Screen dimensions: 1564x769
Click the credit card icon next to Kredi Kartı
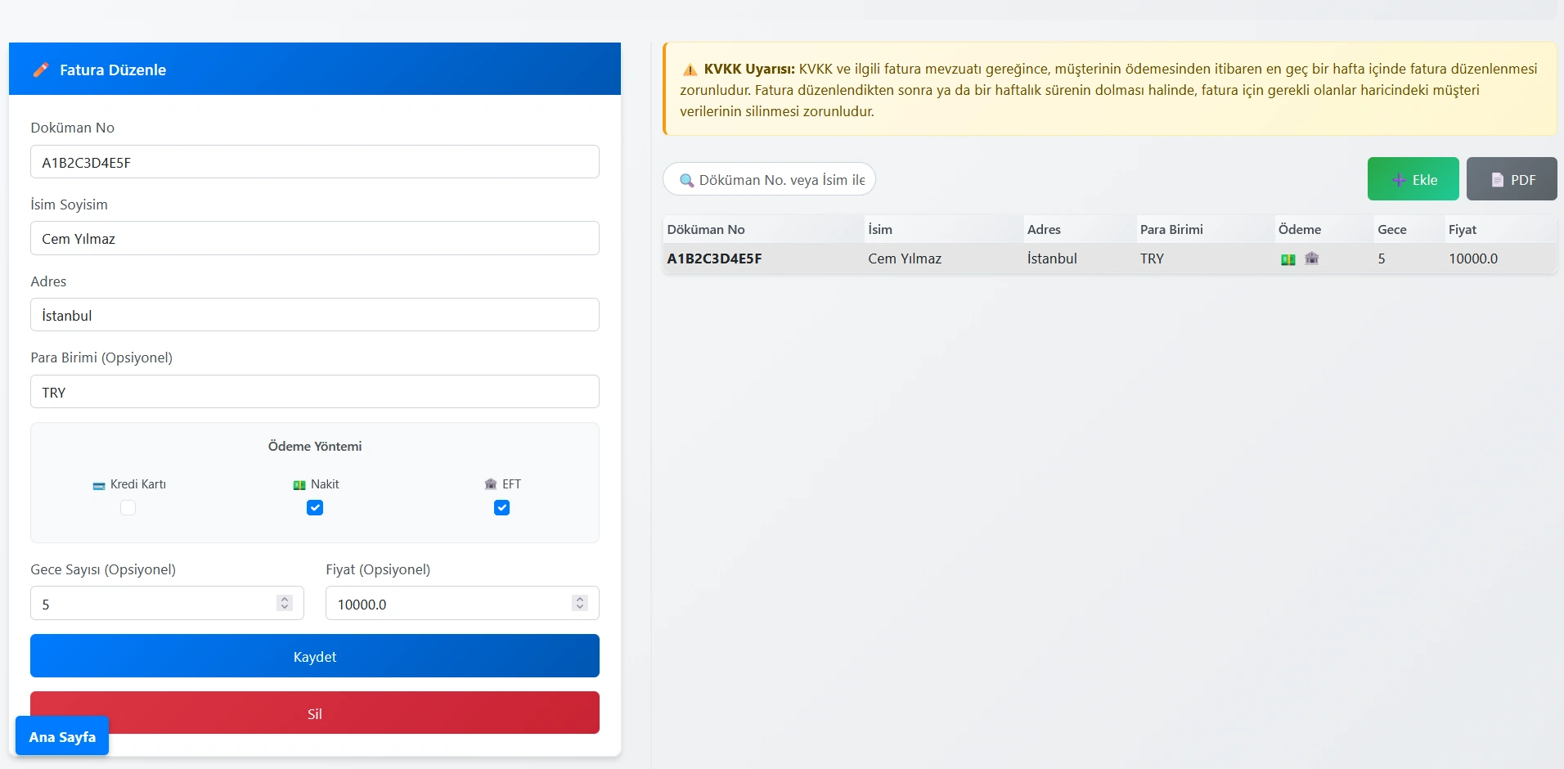99,485
